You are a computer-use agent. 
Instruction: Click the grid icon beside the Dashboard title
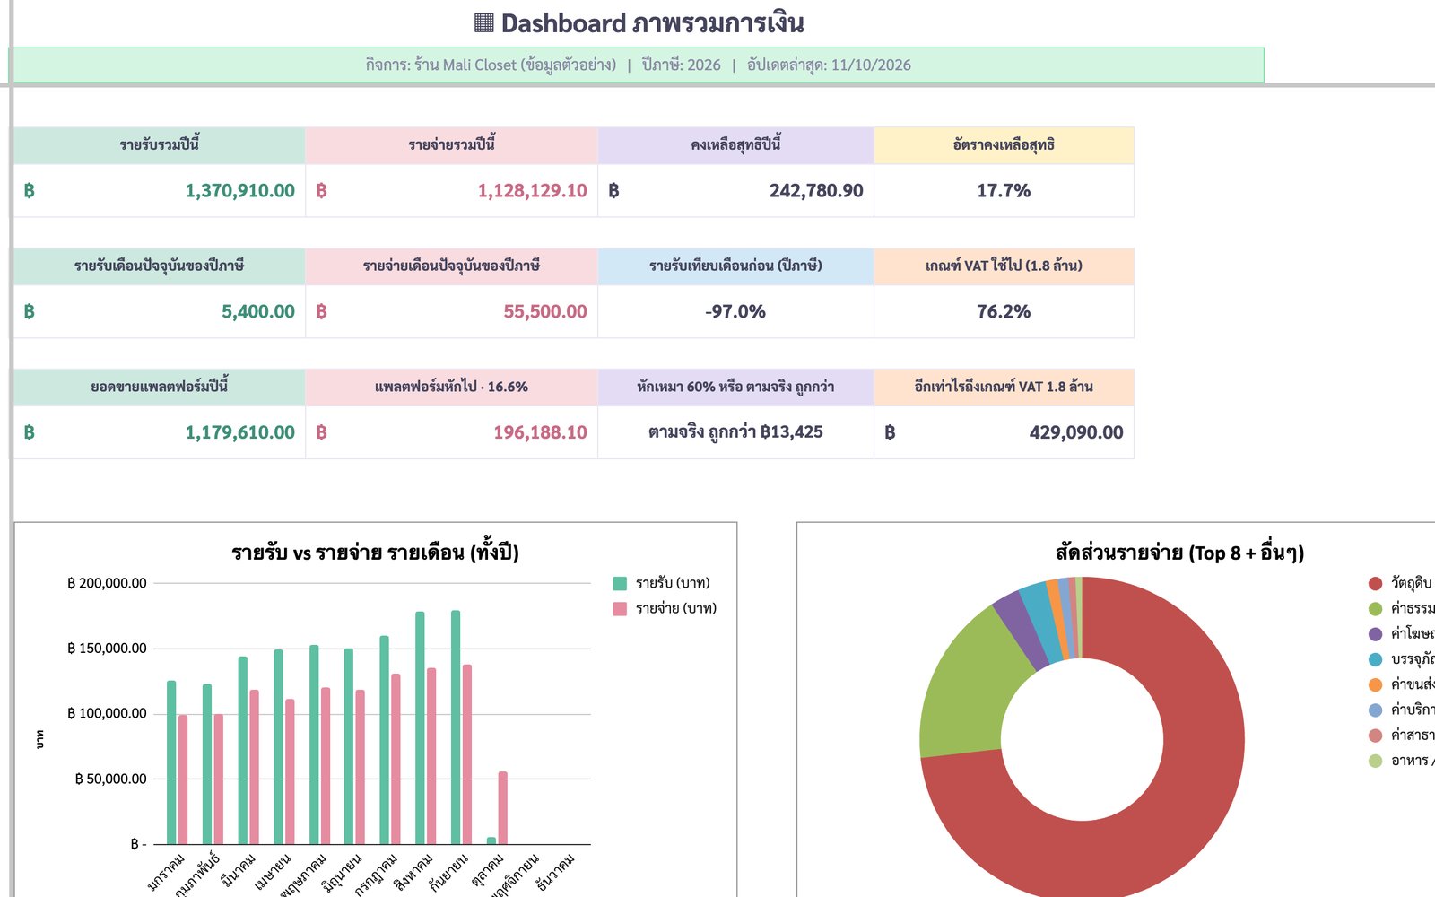[x=484, y=23]
